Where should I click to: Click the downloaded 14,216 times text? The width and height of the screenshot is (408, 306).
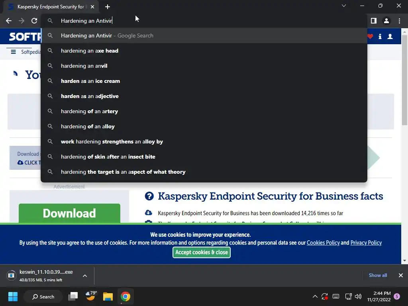(250, 213)
